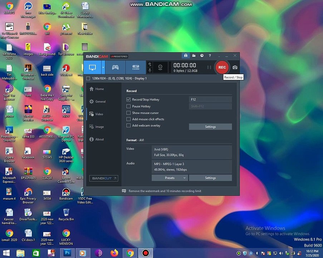Expand the Presets dropdown

click(x=170, y=178)
